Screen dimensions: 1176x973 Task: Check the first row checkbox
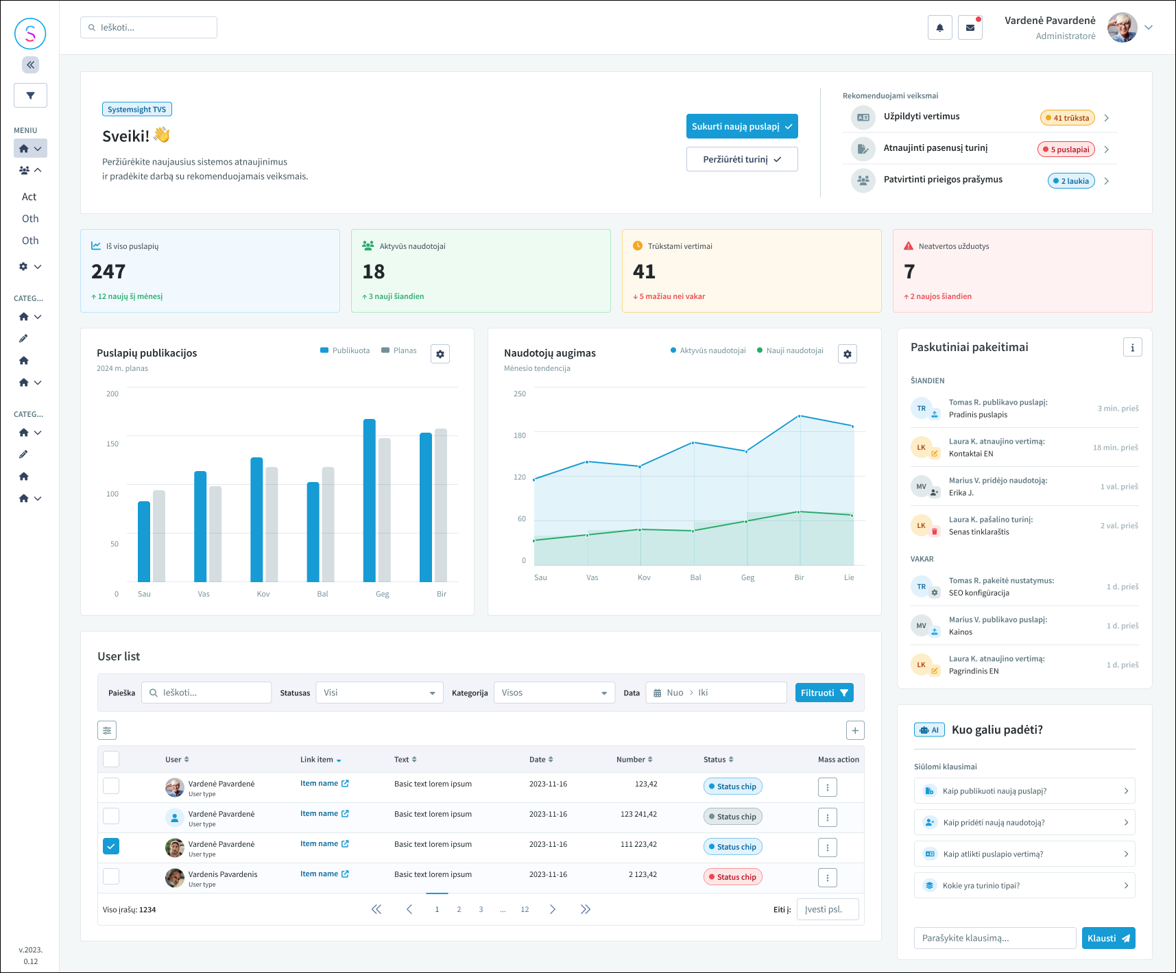111,786
